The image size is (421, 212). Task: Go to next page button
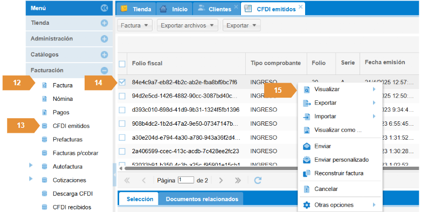click(221, 180)
